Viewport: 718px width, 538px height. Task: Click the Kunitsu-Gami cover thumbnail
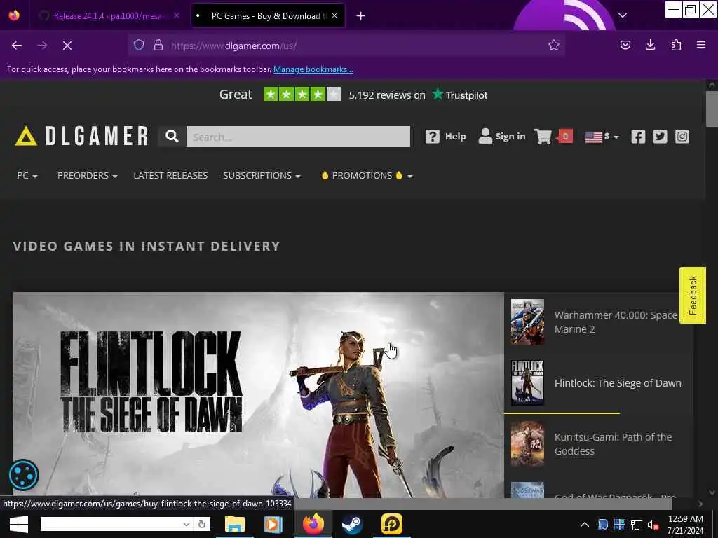pyautogui.click(x=527, y=443)
